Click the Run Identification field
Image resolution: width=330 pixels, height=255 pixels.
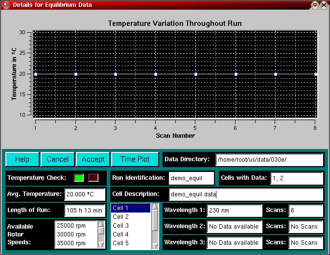(191, 178)
